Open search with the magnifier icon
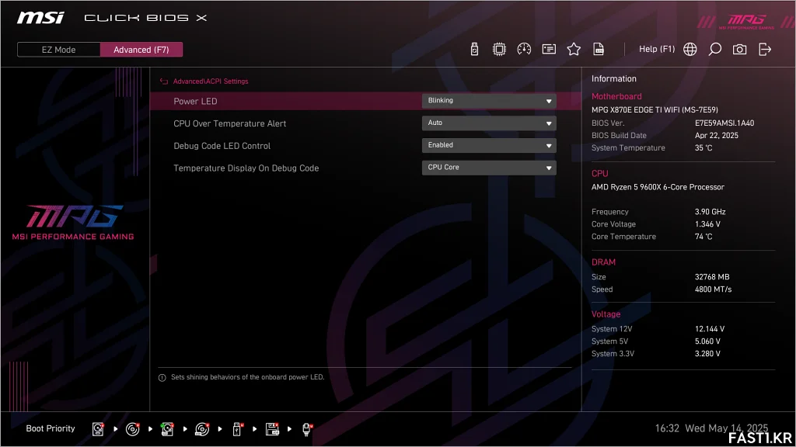 715,49
